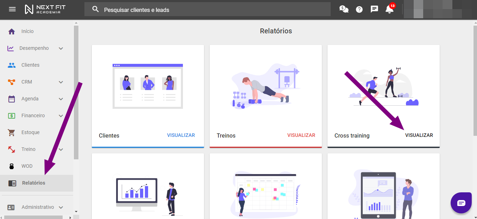Image resolution: width=477 pixels, height=219 pixels.
Task: Expand the Agenda submenu chevron
Action: 61,99
